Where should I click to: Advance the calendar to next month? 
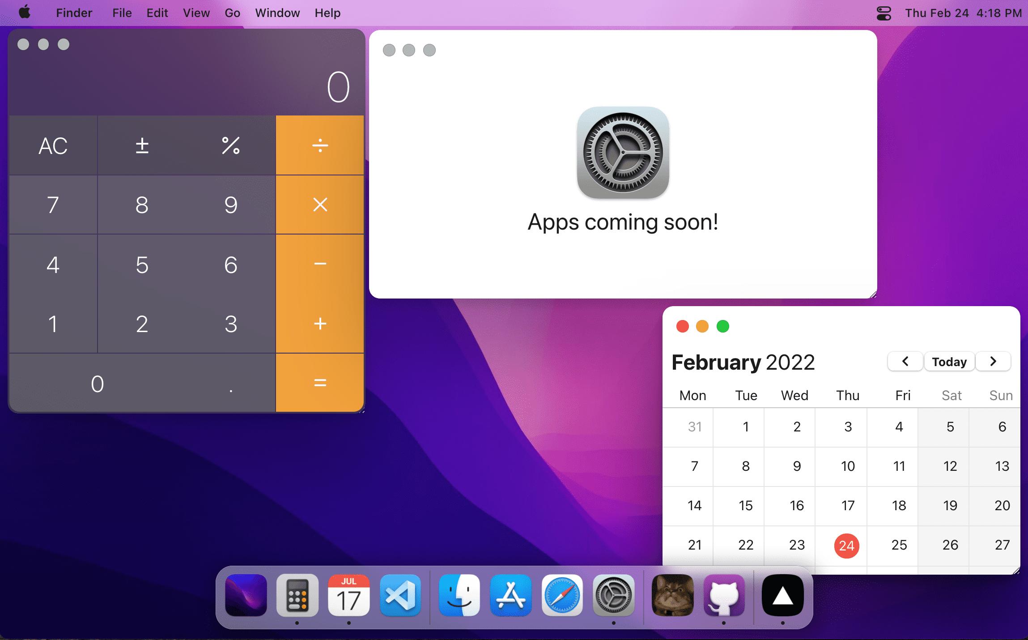[993, 361]
